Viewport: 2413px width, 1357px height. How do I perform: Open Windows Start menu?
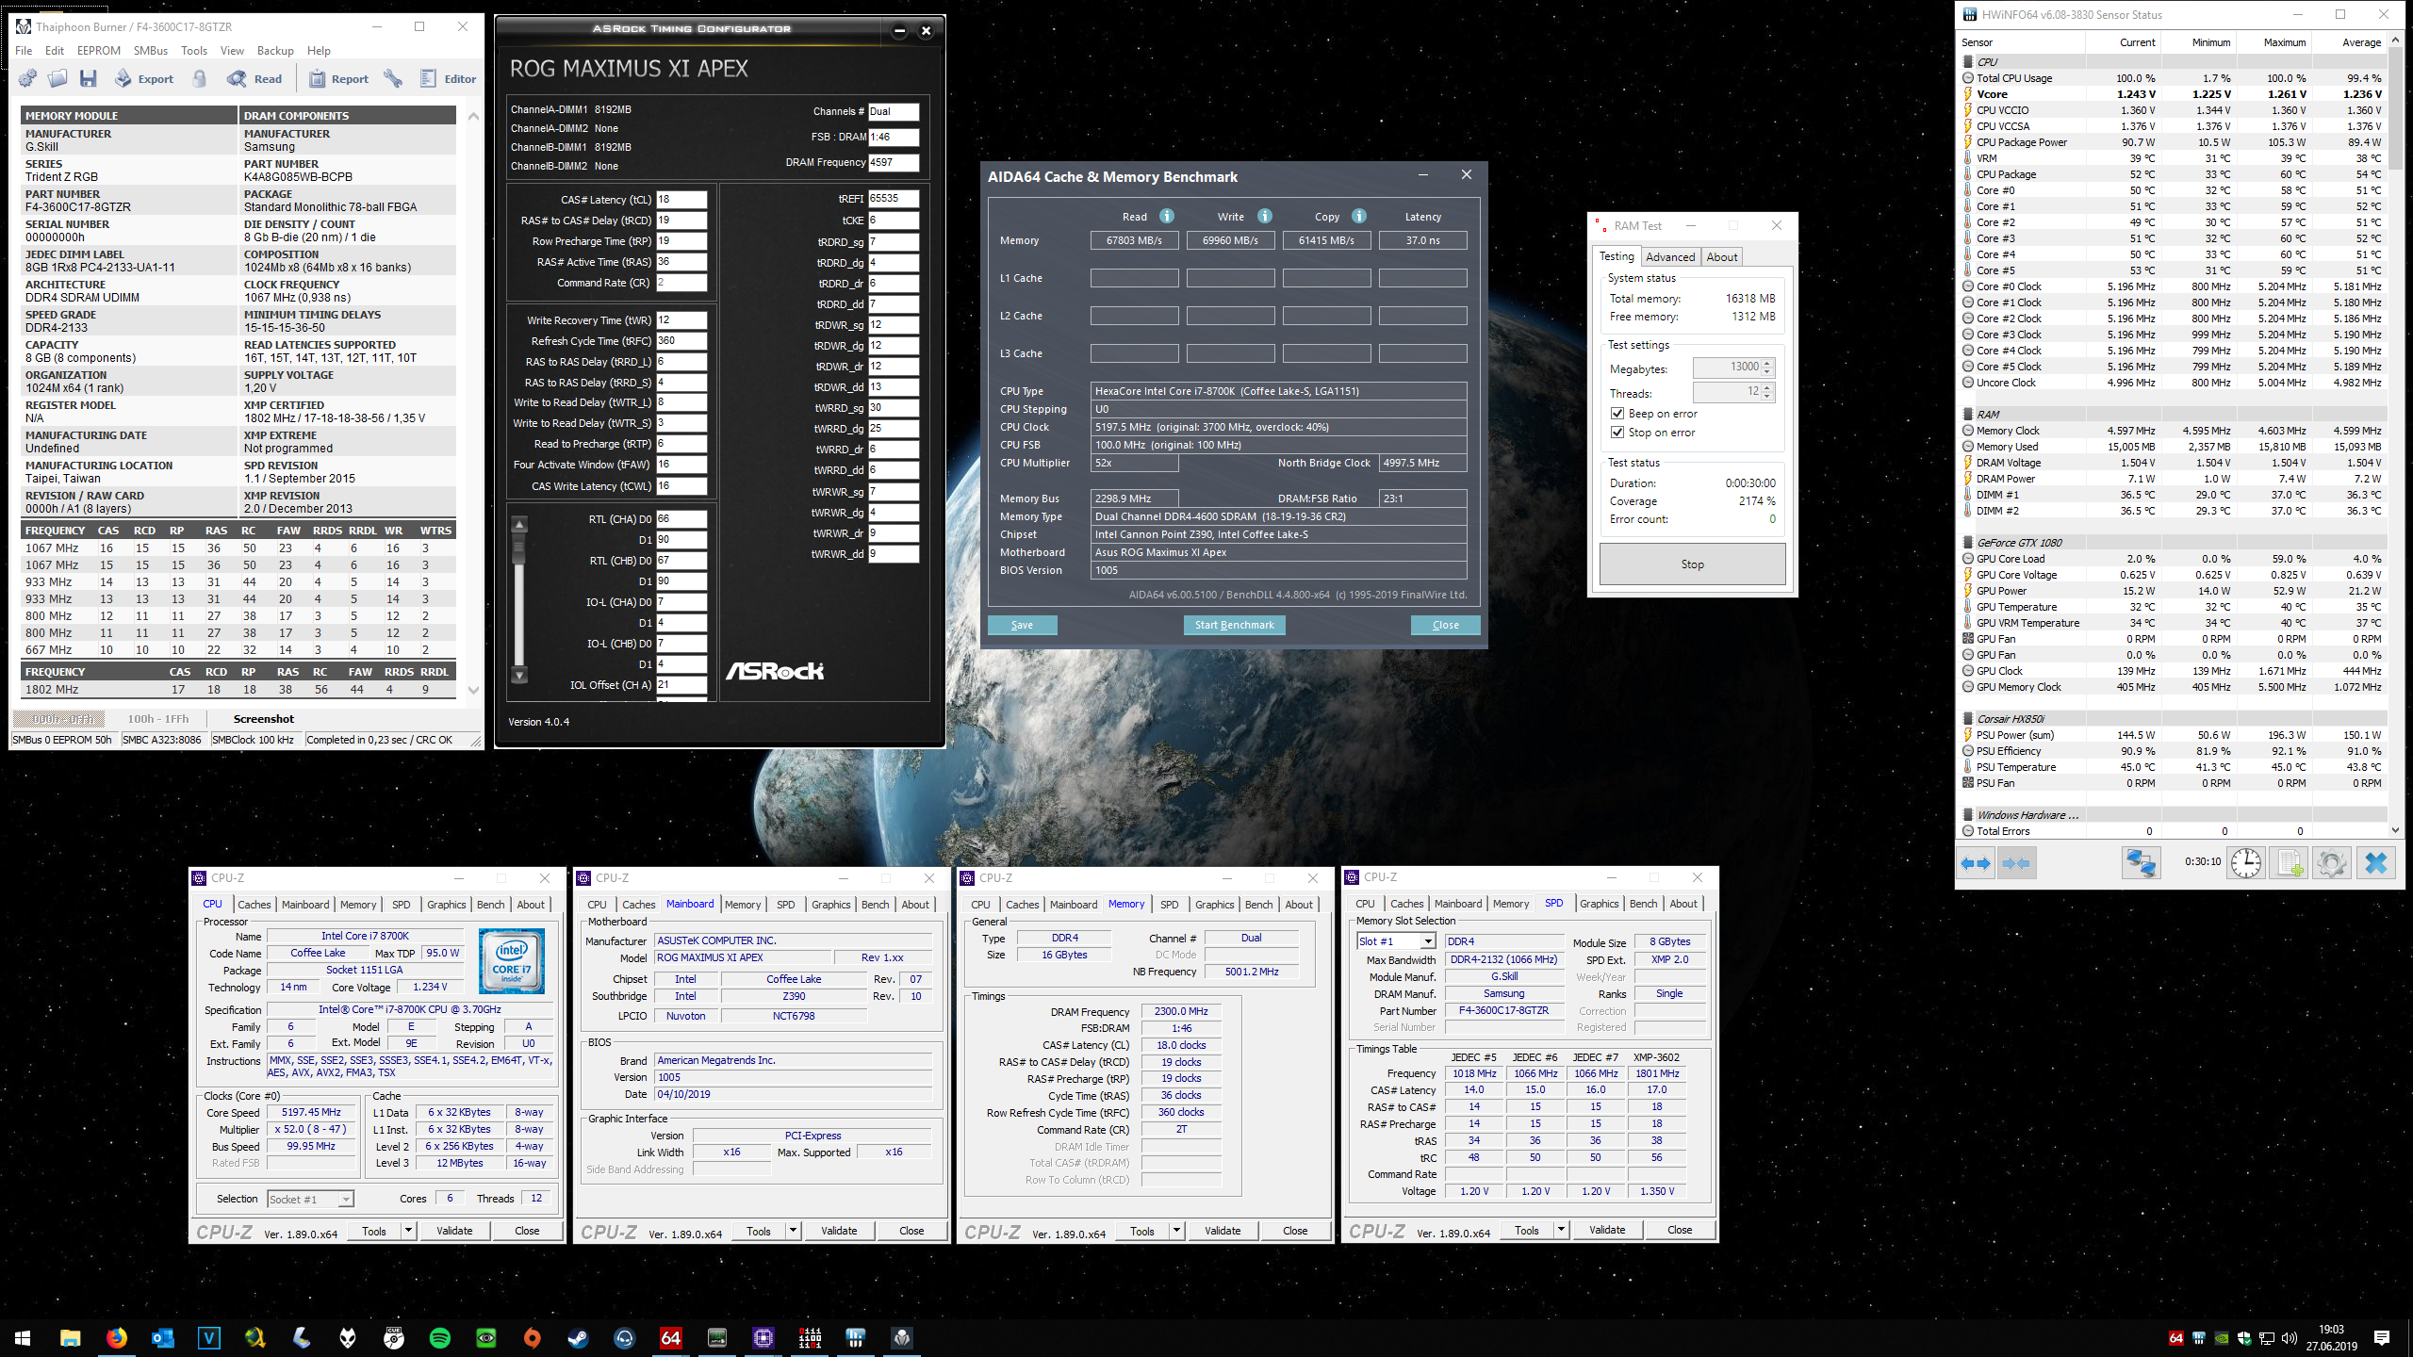(23, 1337)
